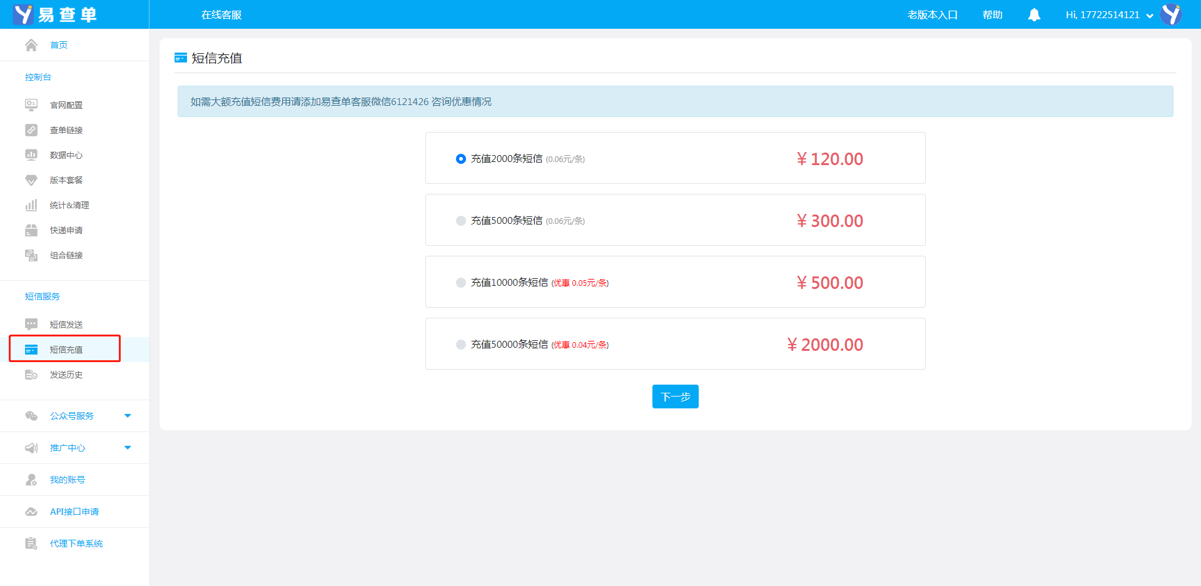Open 发送历史 in the sidebar

pos(66,375)
